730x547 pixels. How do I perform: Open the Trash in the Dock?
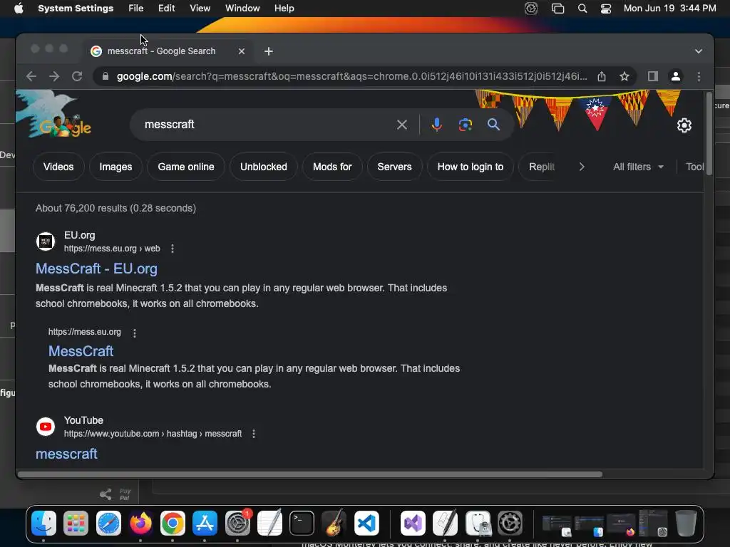(x=686, y=523)
